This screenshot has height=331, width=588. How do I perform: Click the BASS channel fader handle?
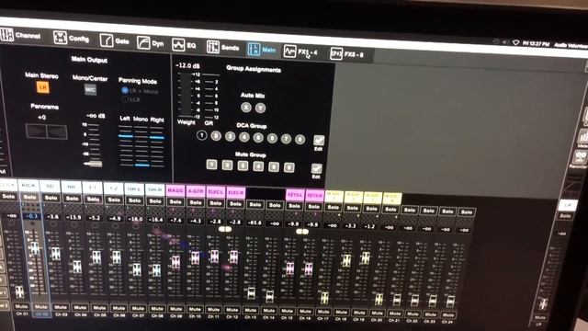click(x=175, y=261)
